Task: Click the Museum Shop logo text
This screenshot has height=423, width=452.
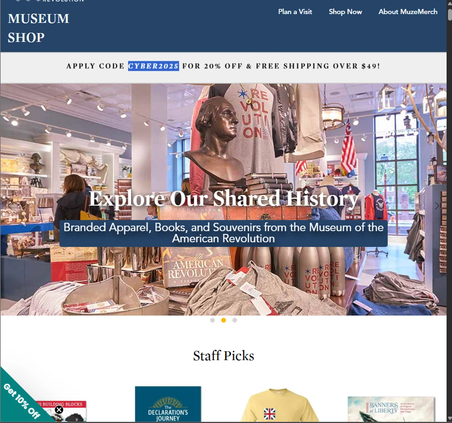Action: (x=38, y=28)
